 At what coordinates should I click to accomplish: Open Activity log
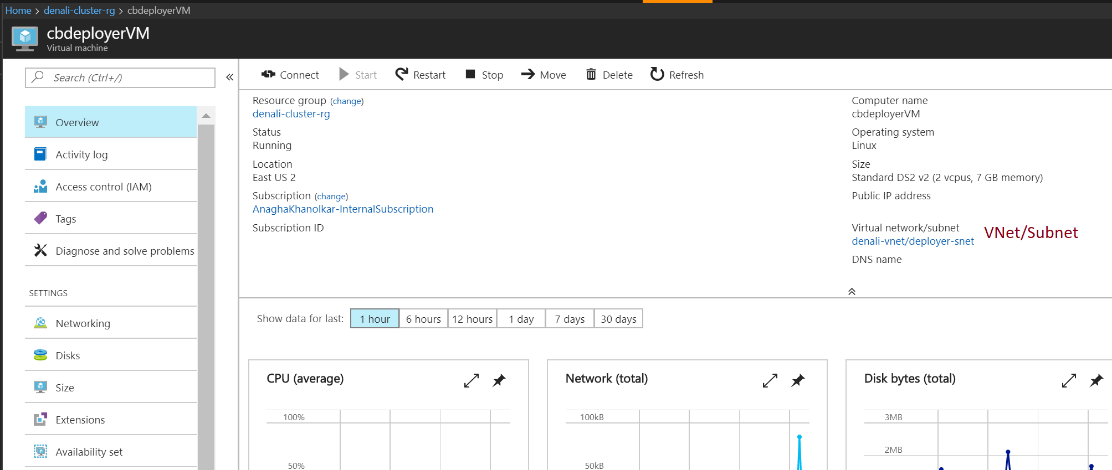click(111, 154)
